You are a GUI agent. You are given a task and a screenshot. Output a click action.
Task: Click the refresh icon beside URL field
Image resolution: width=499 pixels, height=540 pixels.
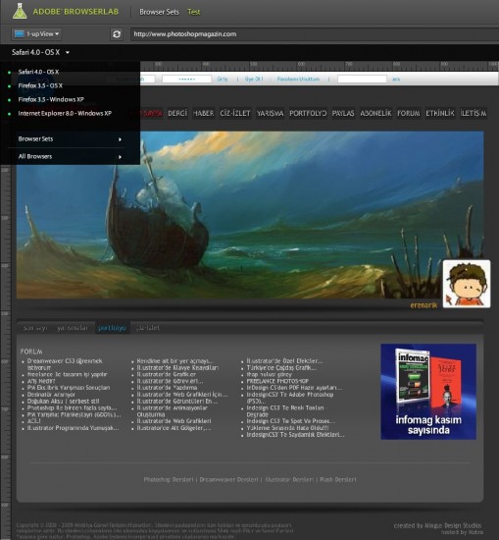tap(117, 34)
